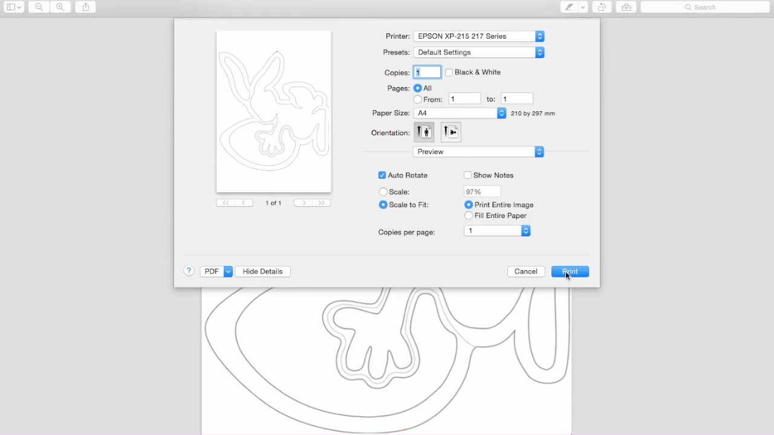Enable Black & White printing
Screen dimensions: 774x435
[x=449, y=72]
